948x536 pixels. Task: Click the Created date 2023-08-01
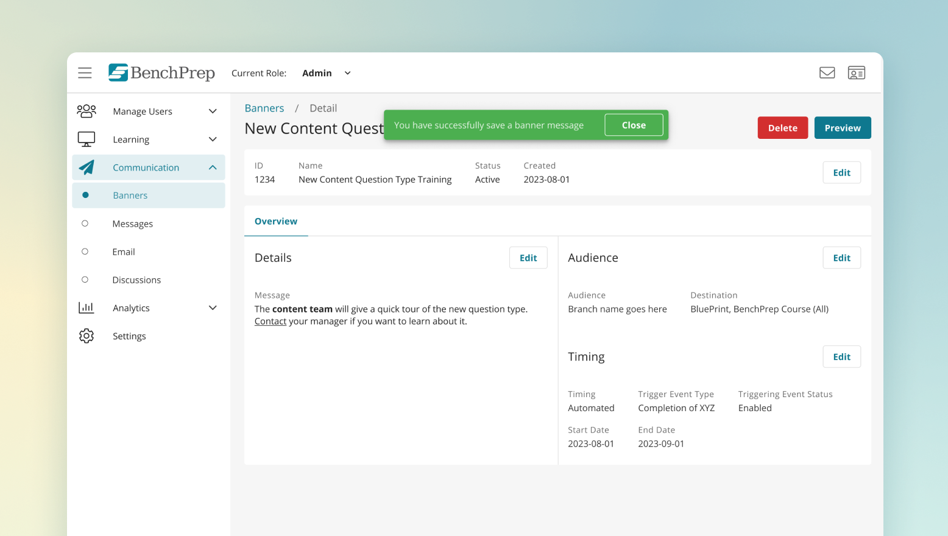click(x=547, y=179)
